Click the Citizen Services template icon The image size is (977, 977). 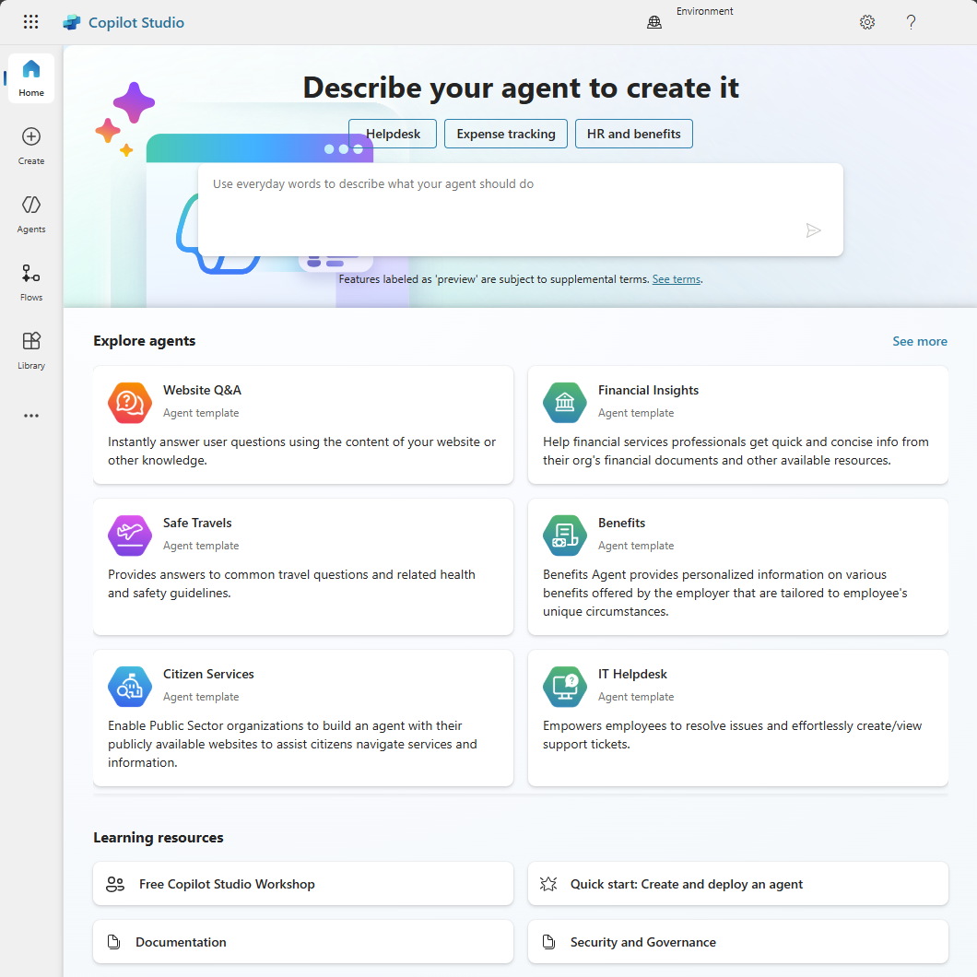tap(130, 687)
